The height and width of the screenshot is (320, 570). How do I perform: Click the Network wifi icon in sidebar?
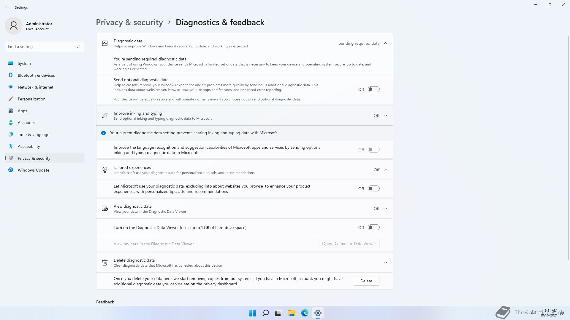11,87
